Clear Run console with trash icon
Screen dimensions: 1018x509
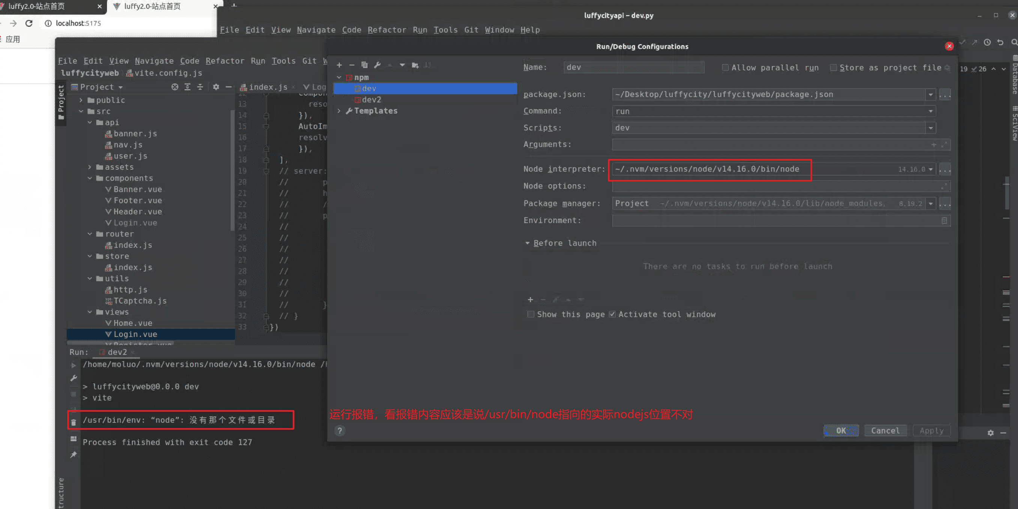pos(74,422)
